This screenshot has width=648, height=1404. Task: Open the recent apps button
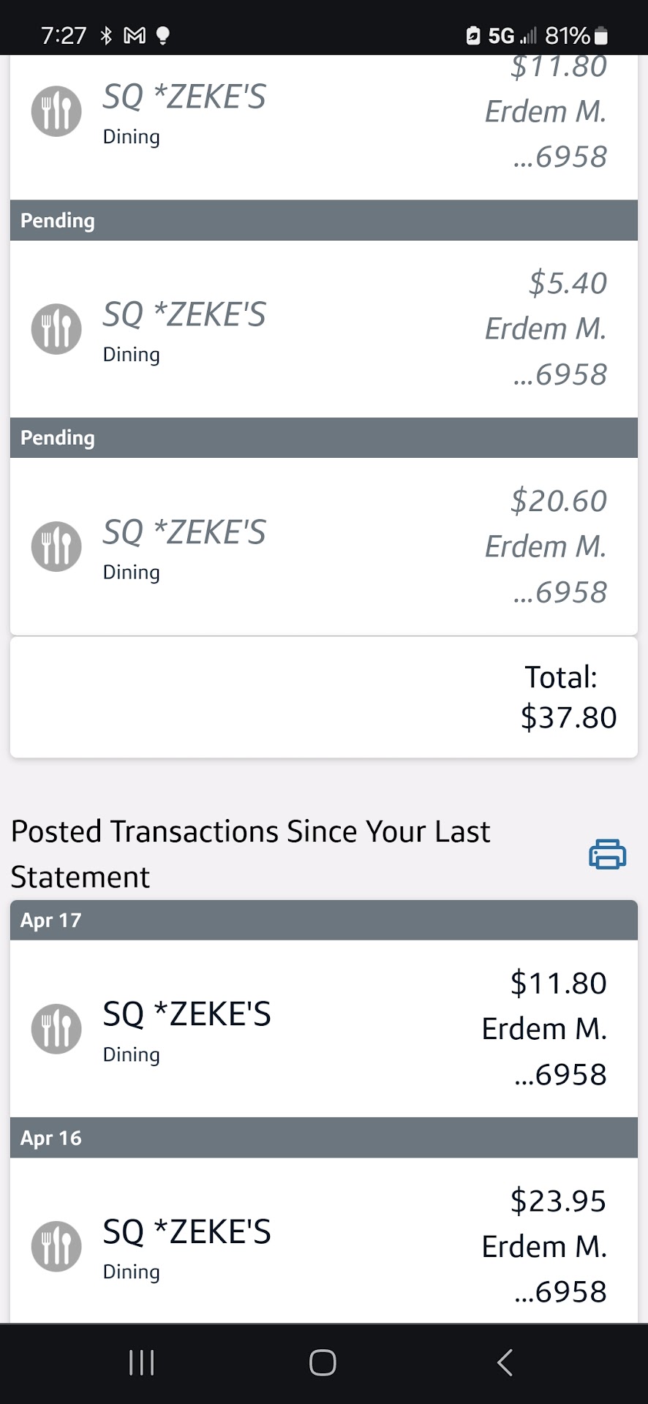141,1362
